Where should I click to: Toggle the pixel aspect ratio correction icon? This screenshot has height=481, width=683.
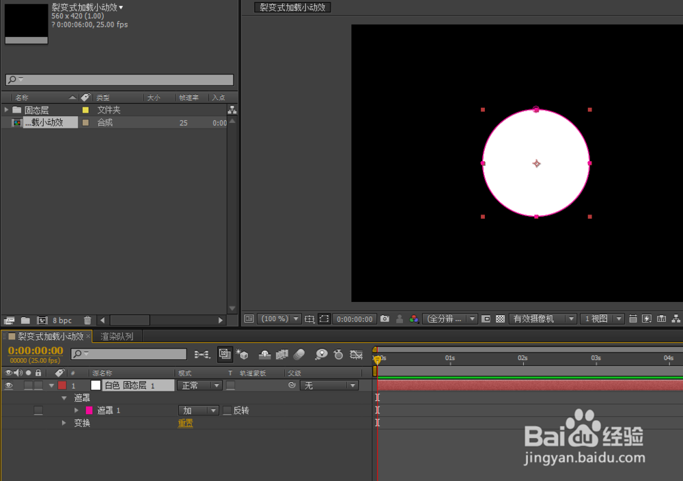tap(632, 319)
